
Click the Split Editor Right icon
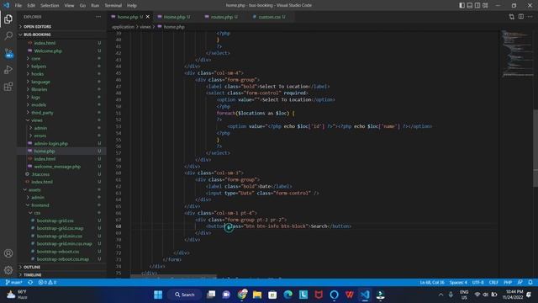[x=521, y=17]
